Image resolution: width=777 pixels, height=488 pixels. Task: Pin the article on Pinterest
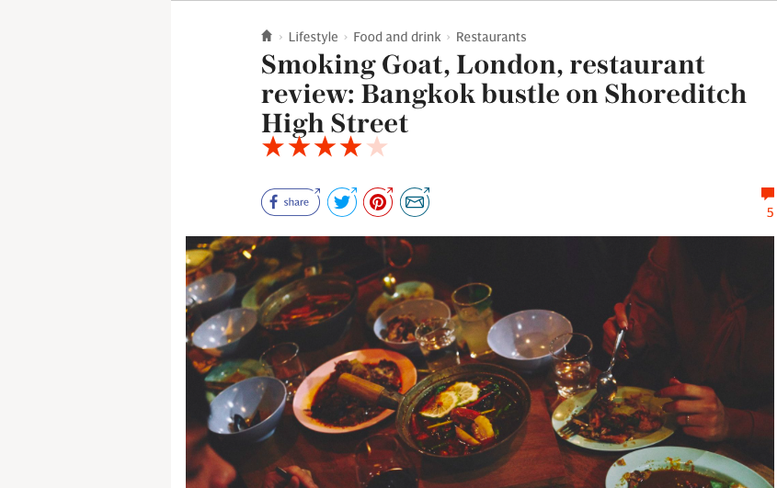[378, 202]
